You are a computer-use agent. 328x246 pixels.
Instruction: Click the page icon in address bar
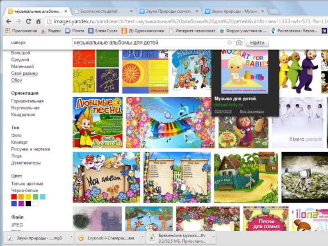click(x=49, y=21)
